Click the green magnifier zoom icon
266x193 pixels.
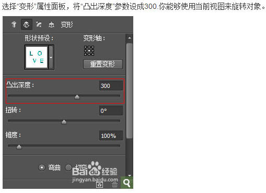[127, 183]
